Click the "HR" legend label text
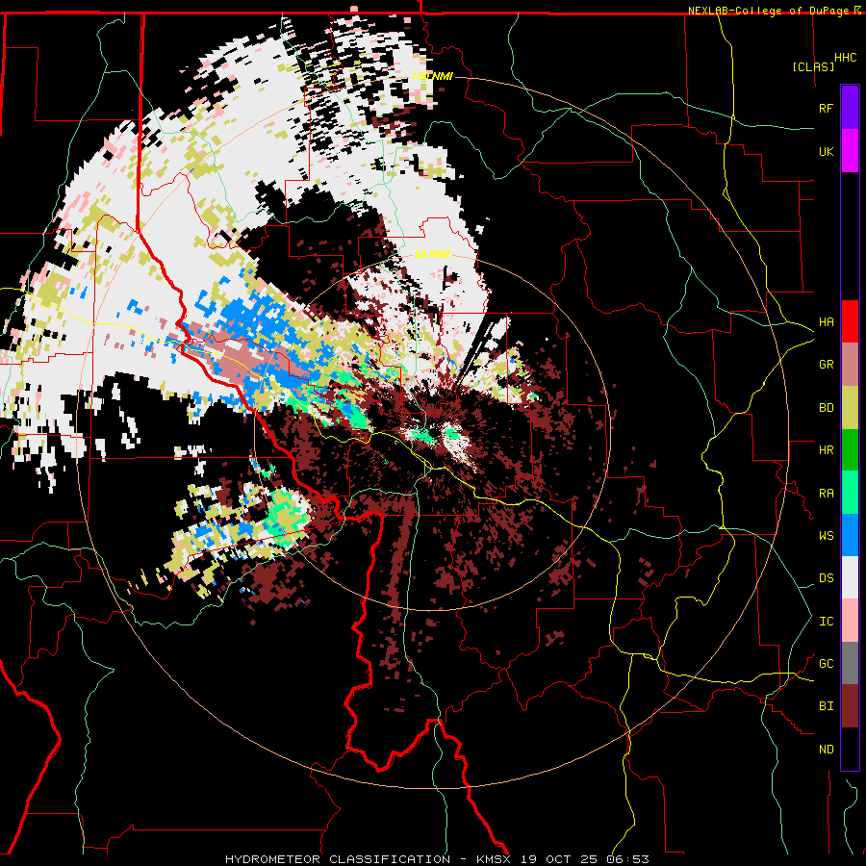 [826, 450]
